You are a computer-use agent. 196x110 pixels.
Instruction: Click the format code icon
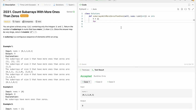(178, 9)
